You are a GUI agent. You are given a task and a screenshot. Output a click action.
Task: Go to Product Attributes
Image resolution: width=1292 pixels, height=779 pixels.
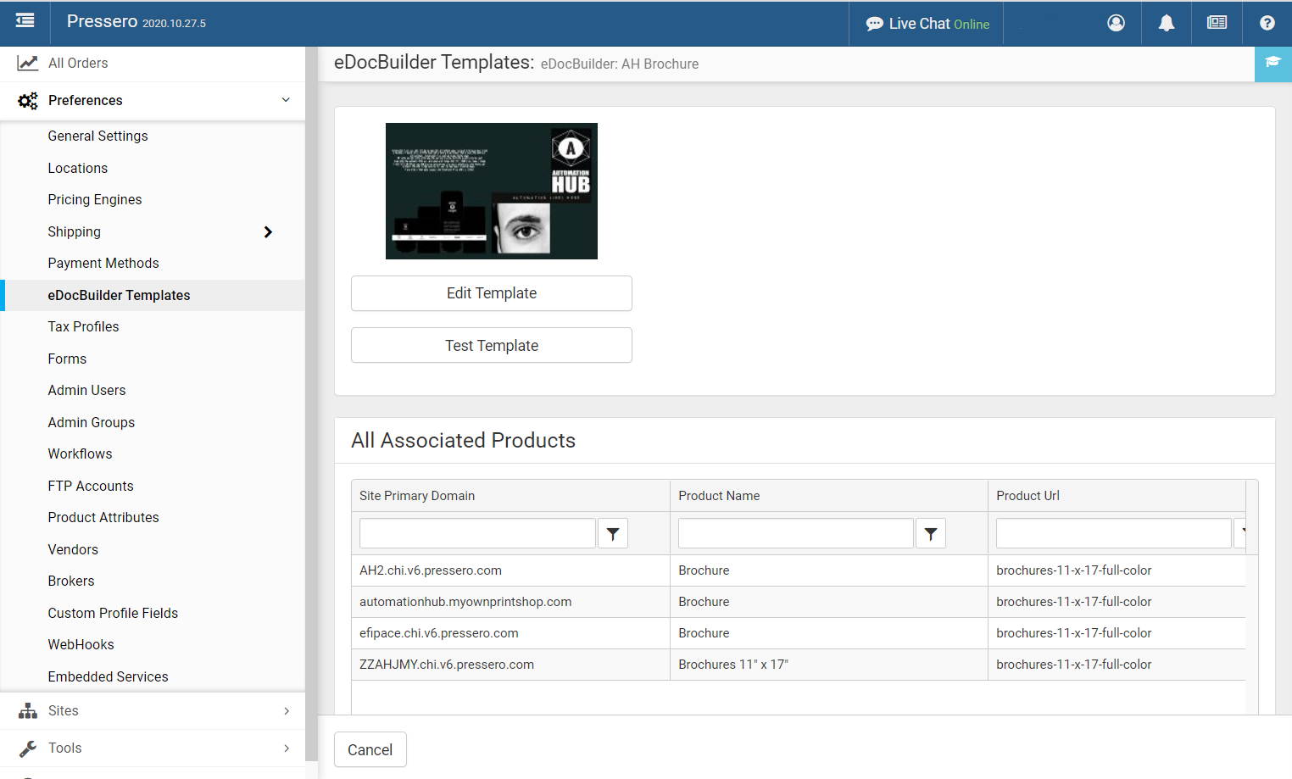point(103,517)
